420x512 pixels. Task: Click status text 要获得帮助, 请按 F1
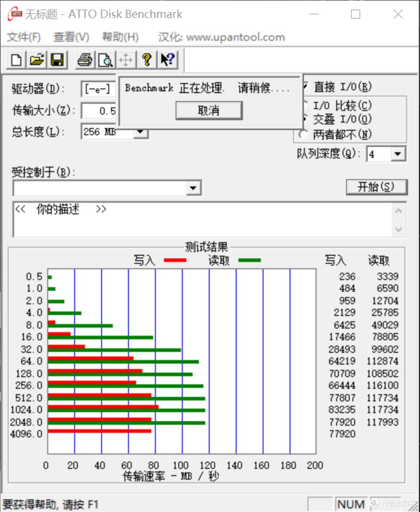51,505
